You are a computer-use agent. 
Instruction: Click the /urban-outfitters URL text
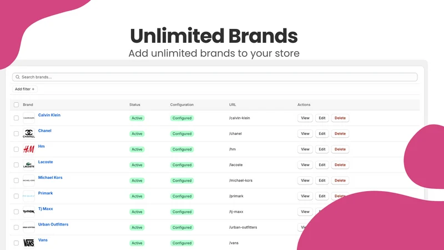point(243,227)
